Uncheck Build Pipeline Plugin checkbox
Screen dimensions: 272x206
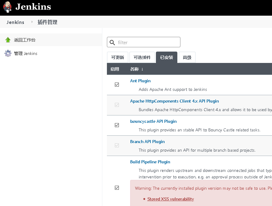click(x=117, y=188)
